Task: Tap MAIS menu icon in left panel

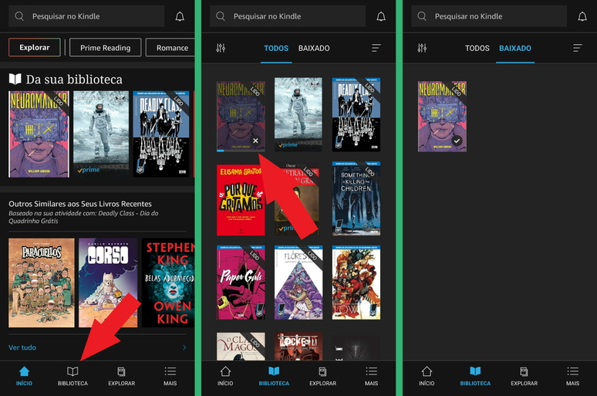Action: click(x=170, y=376)
